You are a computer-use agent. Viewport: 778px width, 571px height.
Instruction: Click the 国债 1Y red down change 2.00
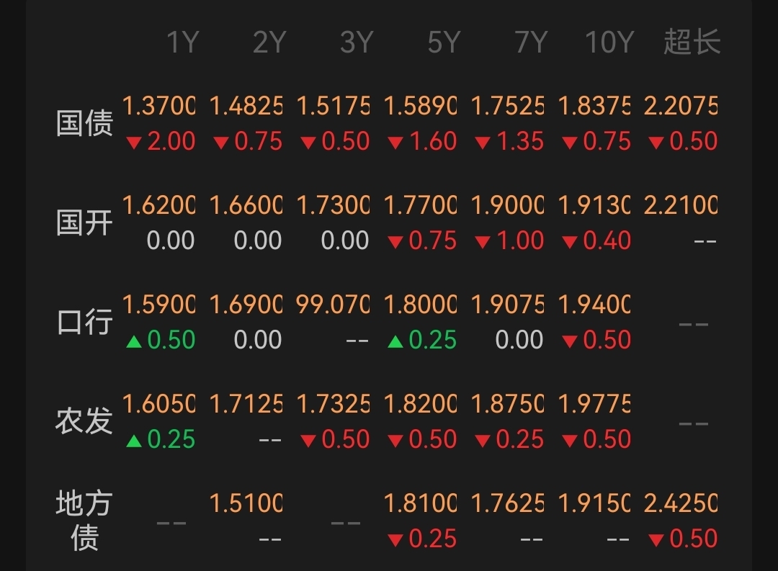click(x=161, y=141)
